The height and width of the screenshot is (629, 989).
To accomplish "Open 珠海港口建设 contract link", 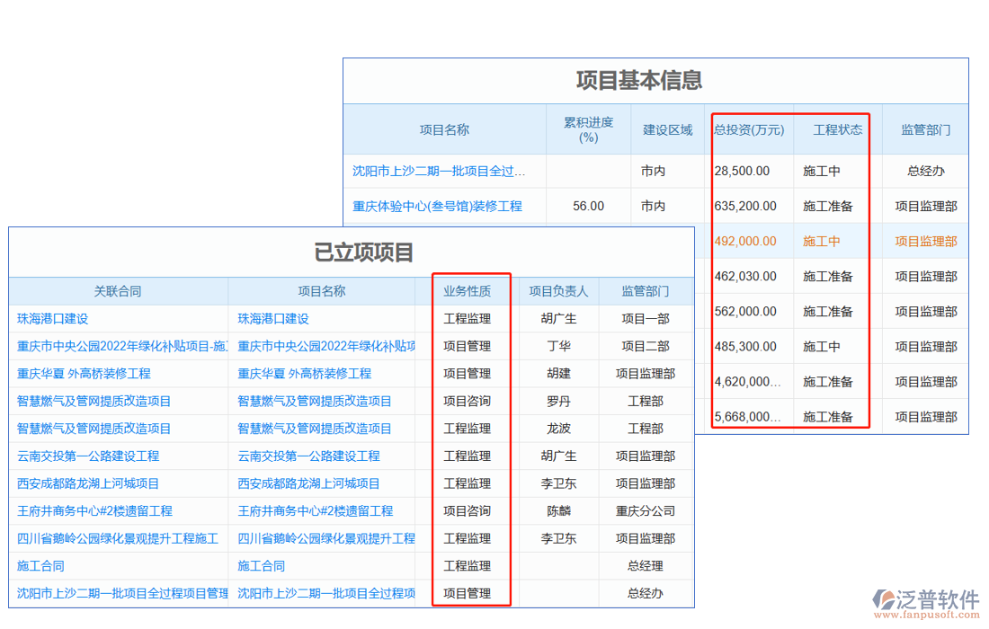I will click(x=53, y=319).
